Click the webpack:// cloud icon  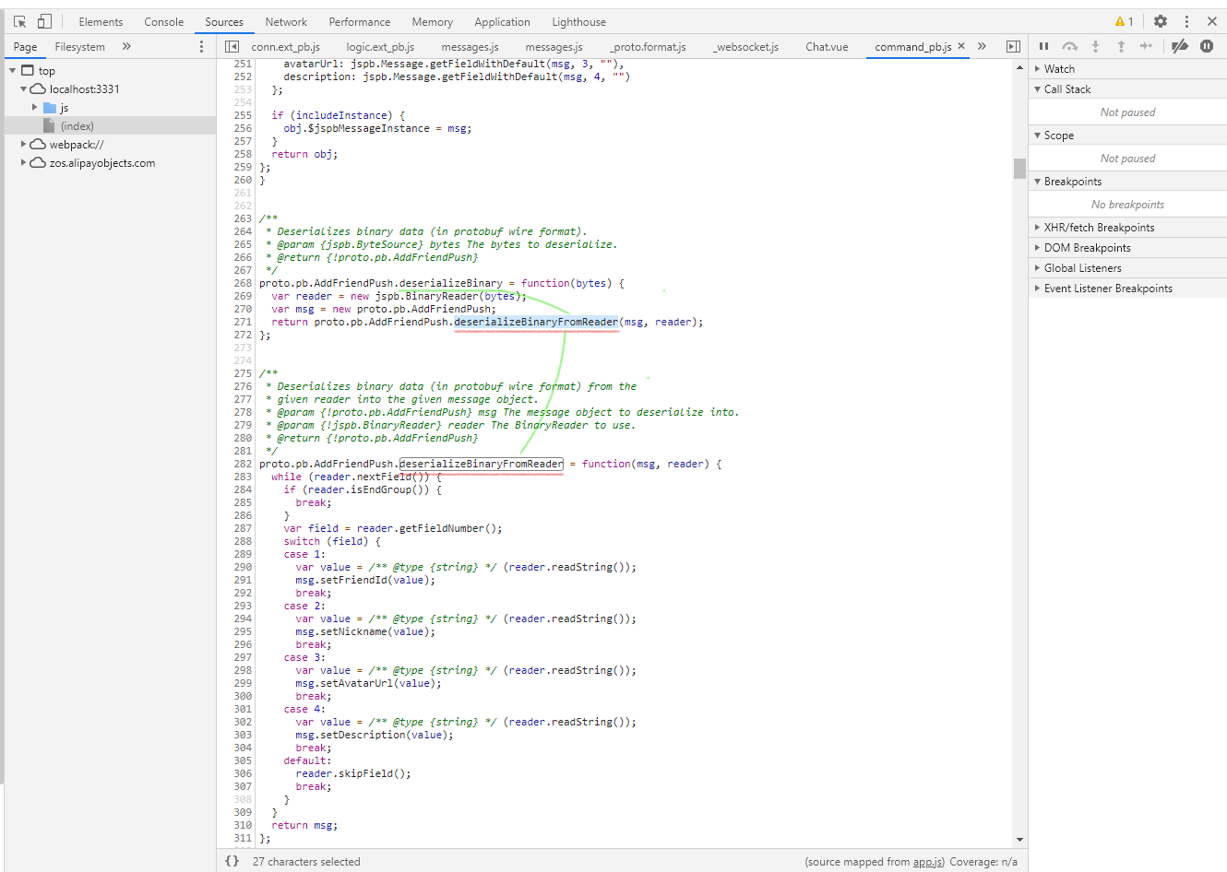point(38,145)
